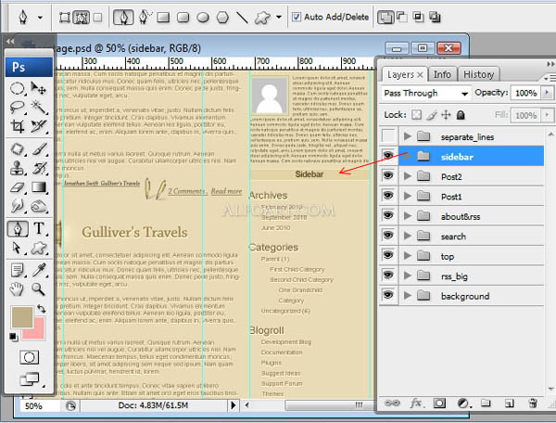The width and height of the screenshot is (556, 423).
Task: Switch to the Info tab
Action: (442, 74)
